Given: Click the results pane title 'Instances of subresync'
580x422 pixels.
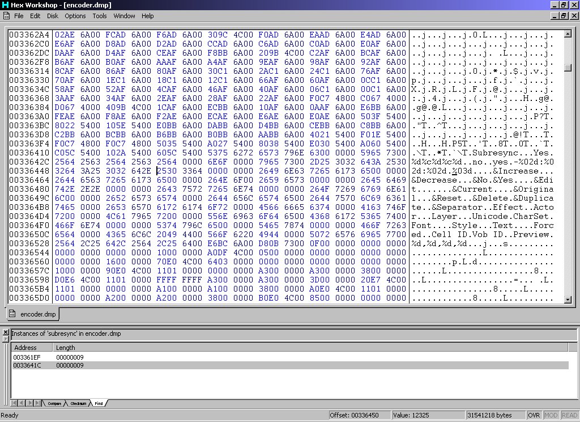Looking at the screenshot, I should pos(66,334).
